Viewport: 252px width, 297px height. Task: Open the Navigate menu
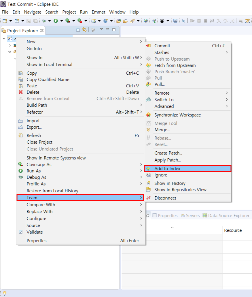pos(33,12)
